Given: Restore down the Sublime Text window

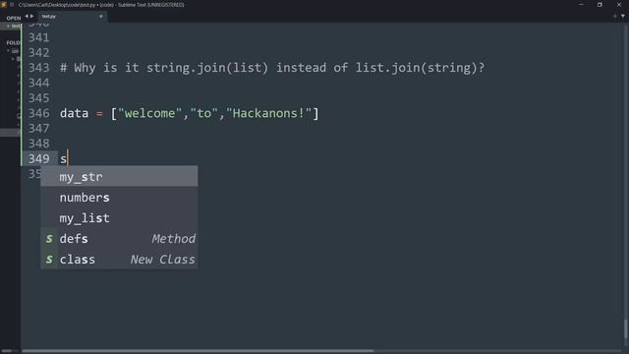Looking at the screenshot, I should pyautogui.click(x=600, y=5).
